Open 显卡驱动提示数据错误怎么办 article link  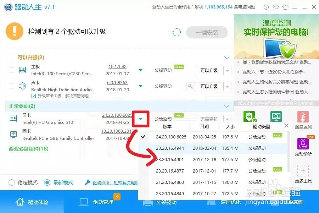click(x=277, y=62)
